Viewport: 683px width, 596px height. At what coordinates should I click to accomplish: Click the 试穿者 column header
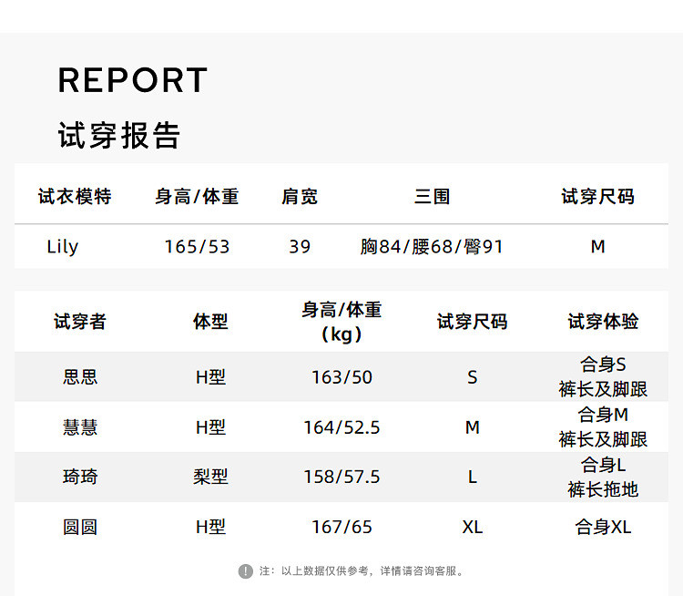point(80,322)
